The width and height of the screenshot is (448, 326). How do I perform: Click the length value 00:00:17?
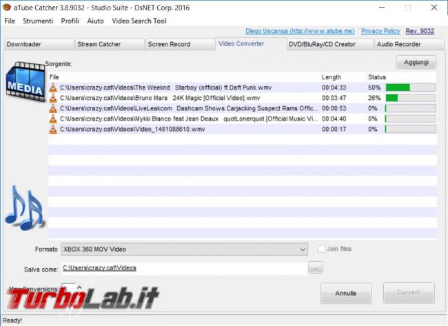pos(334,129)
